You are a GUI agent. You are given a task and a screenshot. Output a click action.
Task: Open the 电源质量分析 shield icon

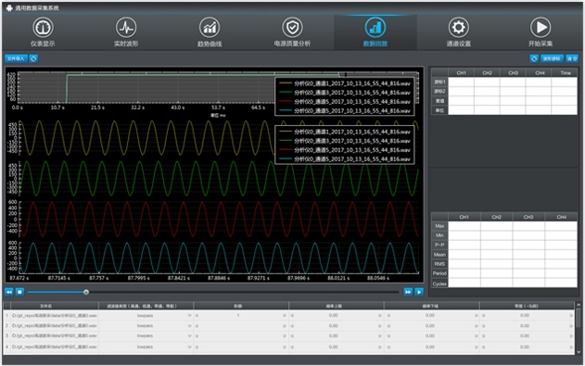point(293,28)
